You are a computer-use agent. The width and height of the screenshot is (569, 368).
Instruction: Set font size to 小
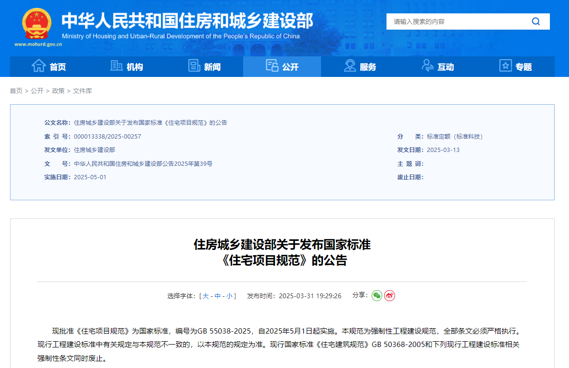point(229,296)
